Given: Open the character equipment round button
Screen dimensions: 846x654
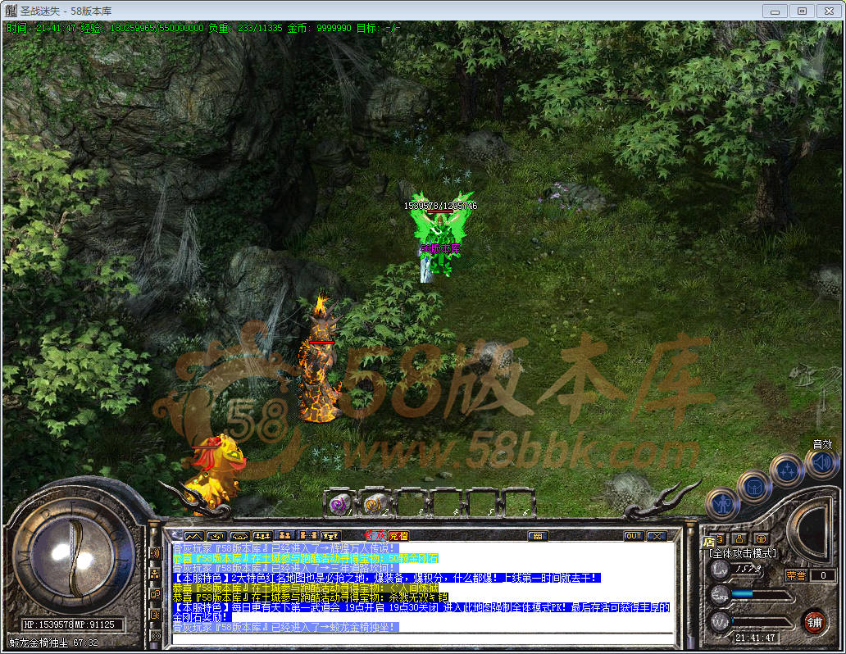Looking at the screenshot, I should click(722, 505).
